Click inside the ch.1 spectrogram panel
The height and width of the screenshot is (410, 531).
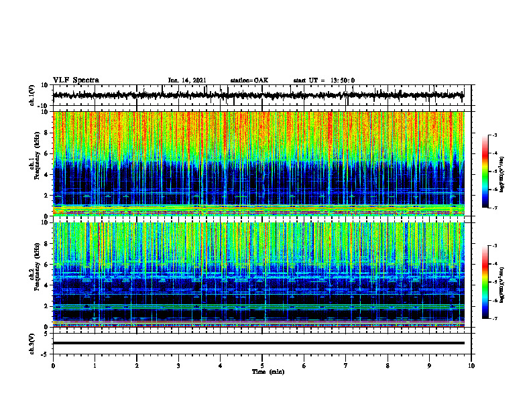pos(262,163)
